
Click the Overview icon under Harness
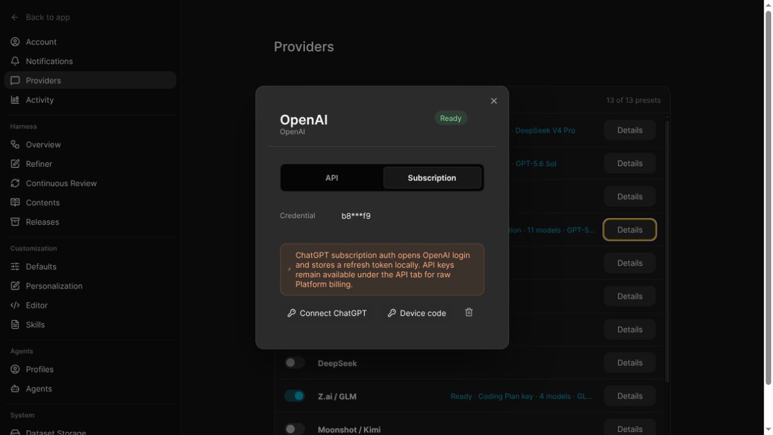pyautogui.click(x=15, y=144)
